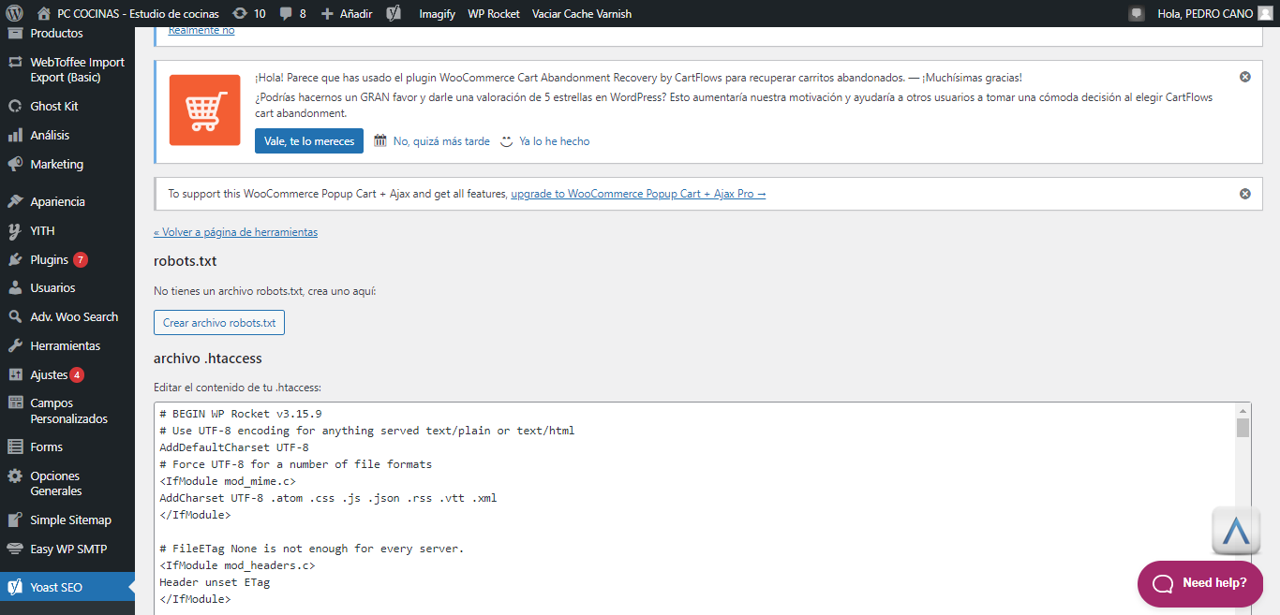The image size is (1280, 615).
Task: Click the user avatar in the admin bar
Action: (x=1265, y=13)
